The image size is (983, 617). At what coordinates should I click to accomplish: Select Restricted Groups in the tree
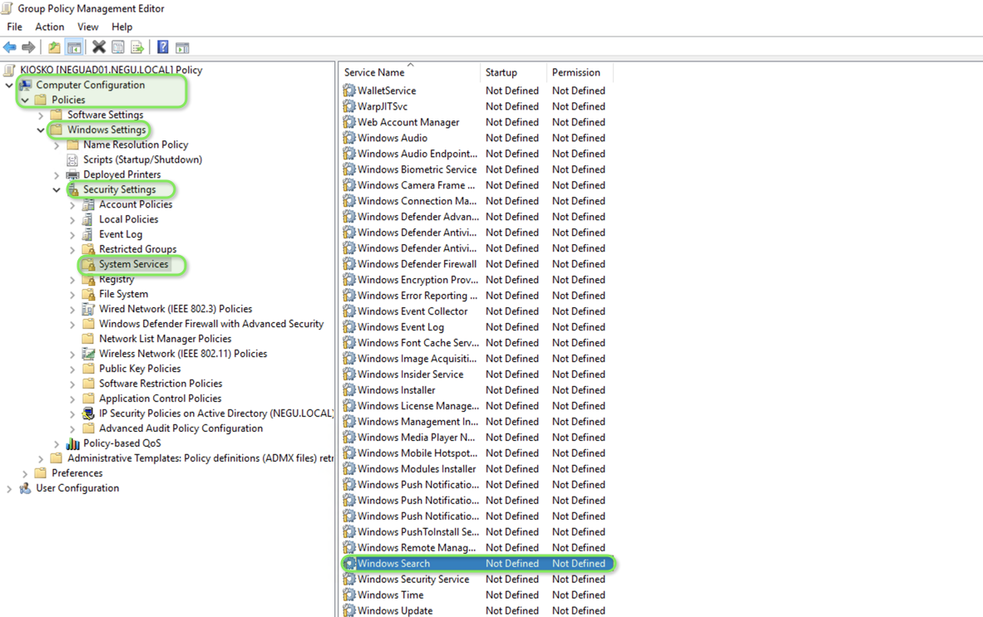click(137, 249)
